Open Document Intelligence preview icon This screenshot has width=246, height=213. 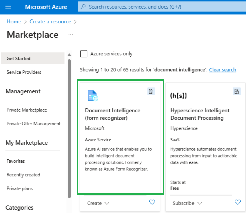pyautogui.click(x=151, y=91)
